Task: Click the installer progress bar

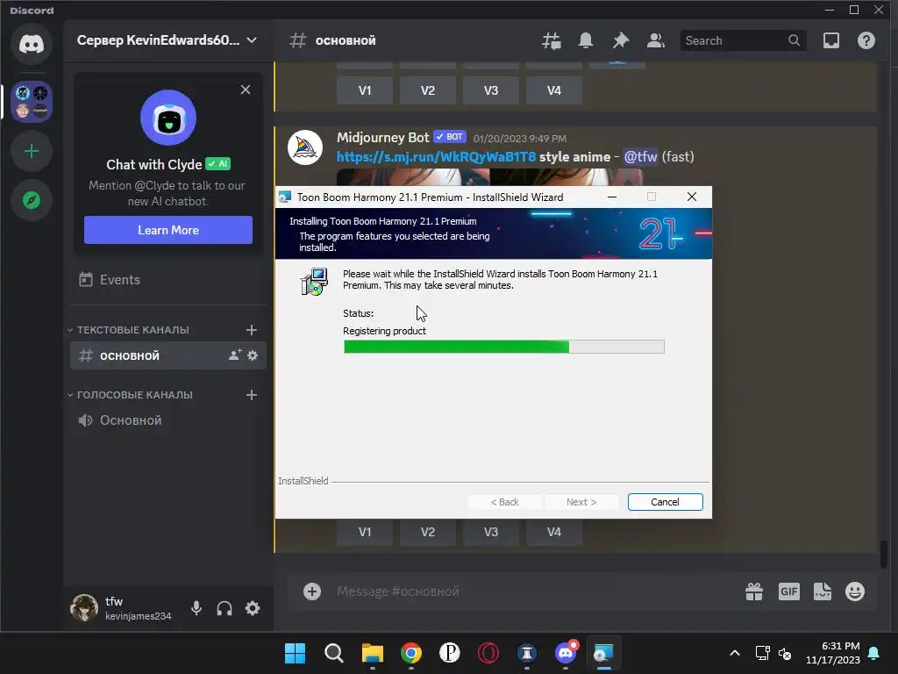Action: click(x=504, y=346)
